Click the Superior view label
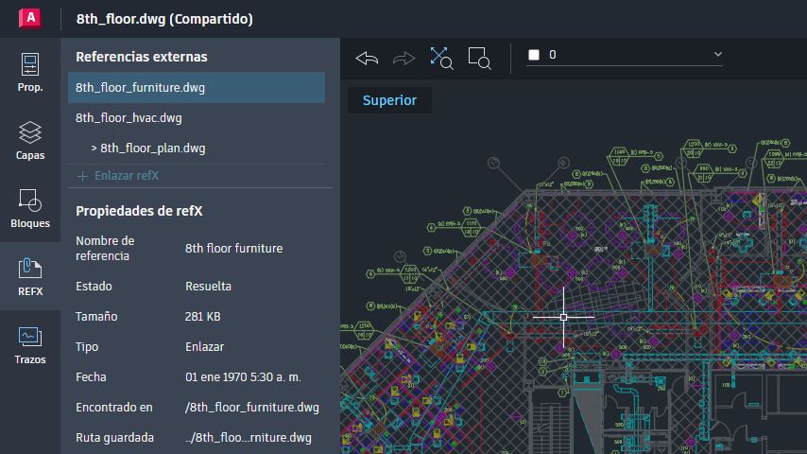 (389, 100)
